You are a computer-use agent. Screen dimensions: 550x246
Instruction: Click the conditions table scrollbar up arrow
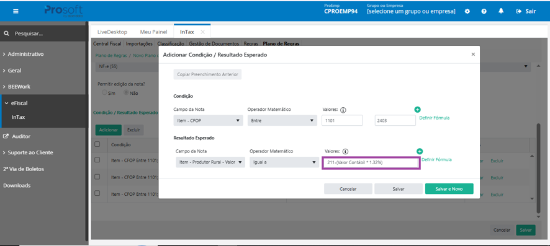532,156
